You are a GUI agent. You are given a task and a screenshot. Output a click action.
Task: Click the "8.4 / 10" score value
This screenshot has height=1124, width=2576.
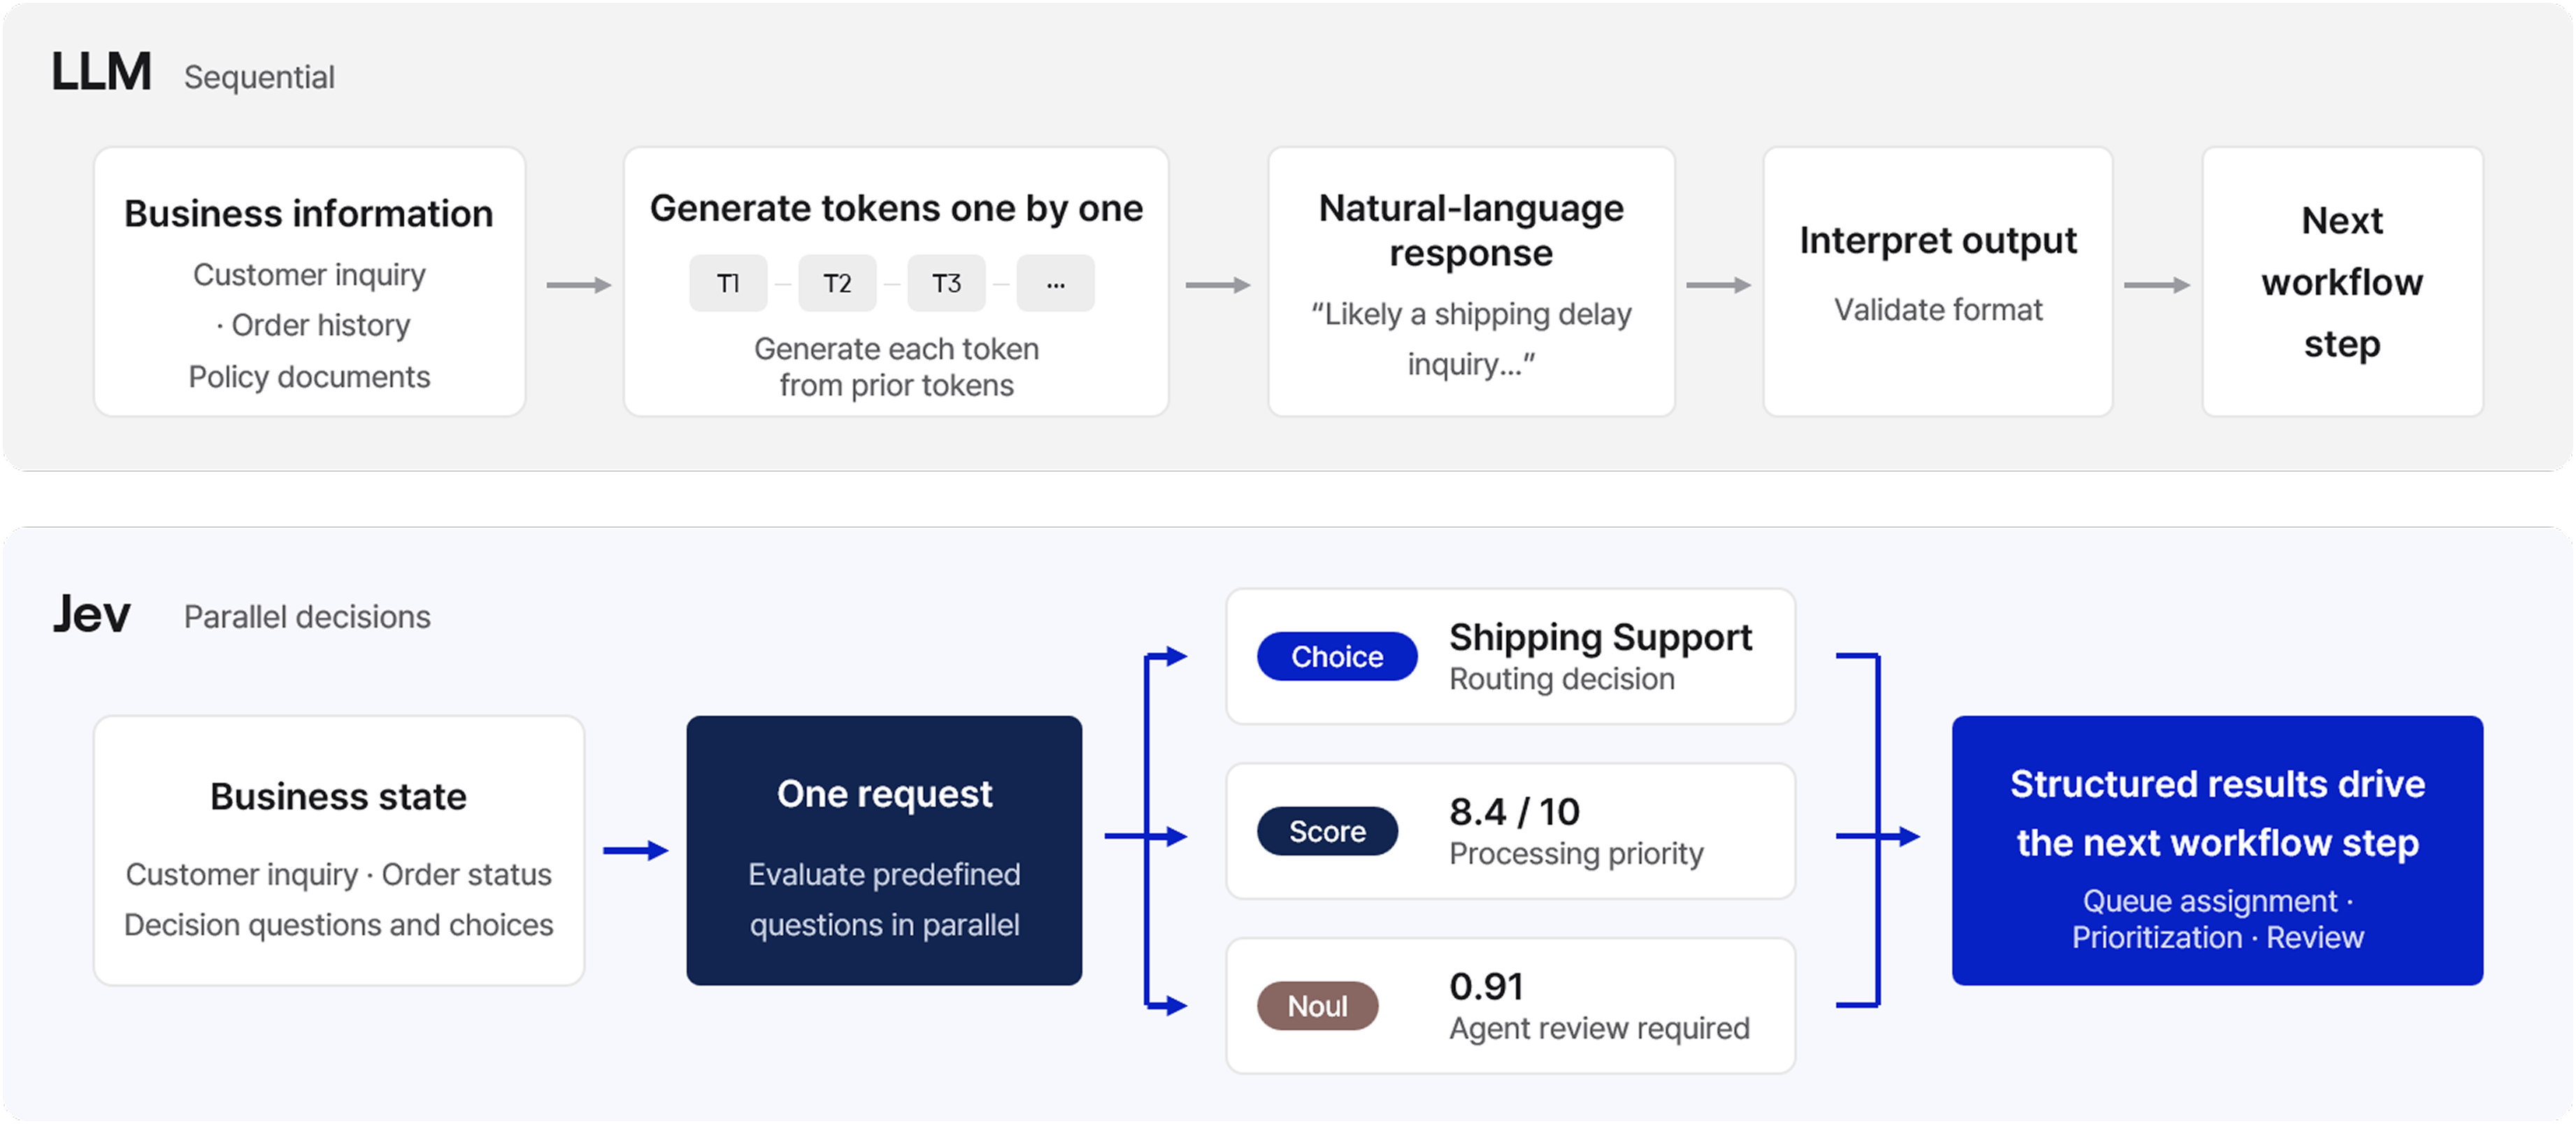tap(1514, 812)
